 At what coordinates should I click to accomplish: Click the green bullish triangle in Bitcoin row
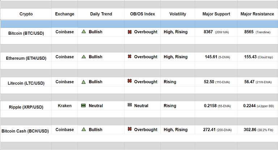point(84,32)
